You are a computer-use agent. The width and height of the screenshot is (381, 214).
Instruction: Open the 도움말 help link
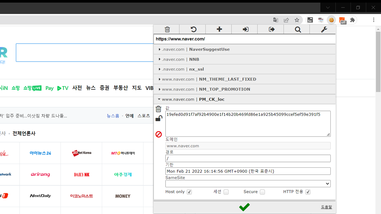327,207
